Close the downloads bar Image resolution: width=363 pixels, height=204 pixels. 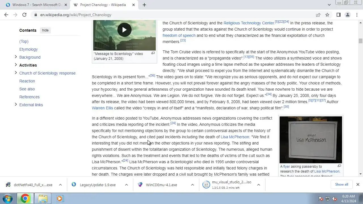358,184
